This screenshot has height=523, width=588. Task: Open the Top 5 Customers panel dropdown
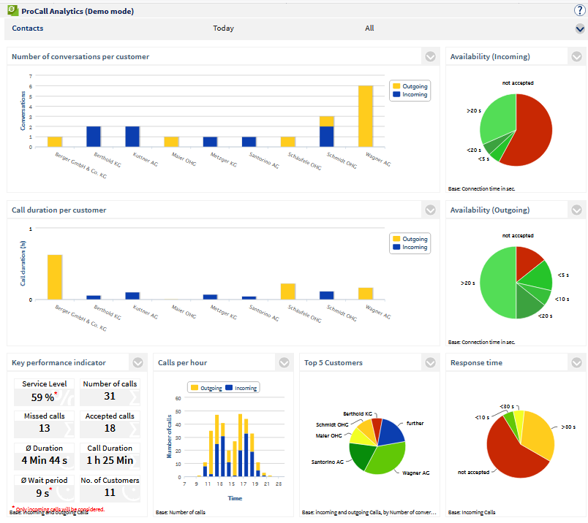click(x=430, y=362)
